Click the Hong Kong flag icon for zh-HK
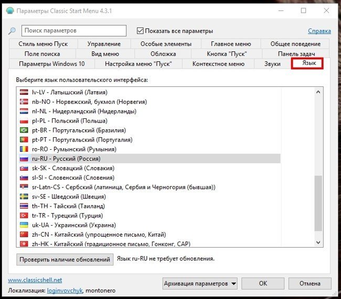The height and width of the screenshot is (299, 341). click(24, 244)
